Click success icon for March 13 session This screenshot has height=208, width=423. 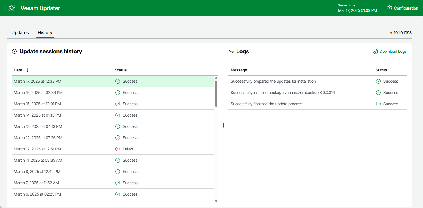coord(118,126)
